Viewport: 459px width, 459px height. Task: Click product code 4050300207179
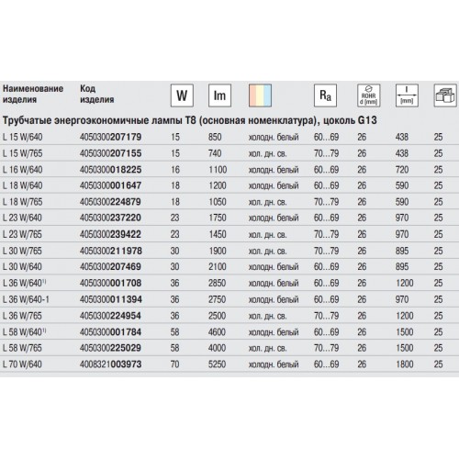point(111,137)
